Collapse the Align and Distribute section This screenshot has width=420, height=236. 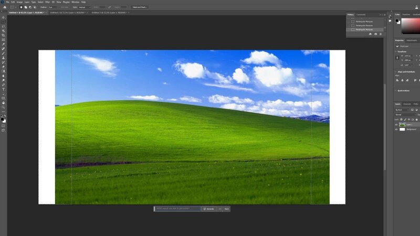click(x=396, y=72)
